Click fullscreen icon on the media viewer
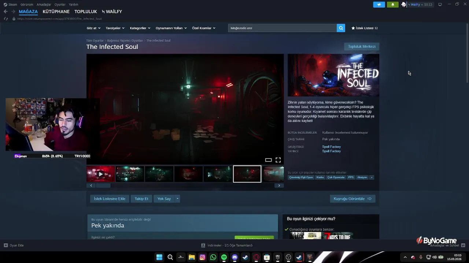Viewport: 469px width, 263px height. pos(278,160)
